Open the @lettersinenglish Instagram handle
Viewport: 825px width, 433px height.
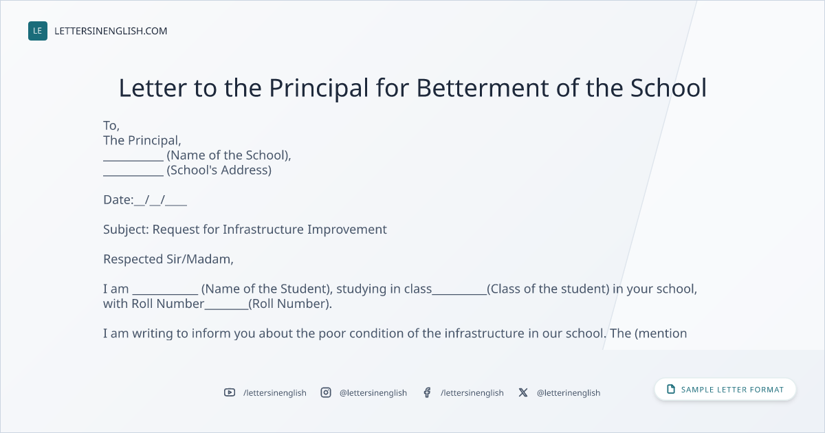click(x=373, y=392)
